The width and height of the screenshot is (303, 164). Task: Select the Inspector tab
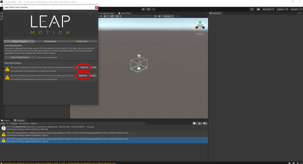coord(215,13)
